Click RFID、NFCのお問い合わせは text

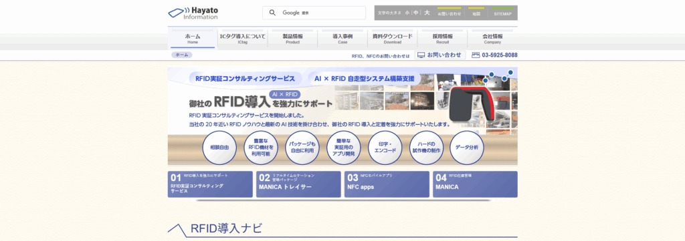pyautogui.click(x=381, y=56)
